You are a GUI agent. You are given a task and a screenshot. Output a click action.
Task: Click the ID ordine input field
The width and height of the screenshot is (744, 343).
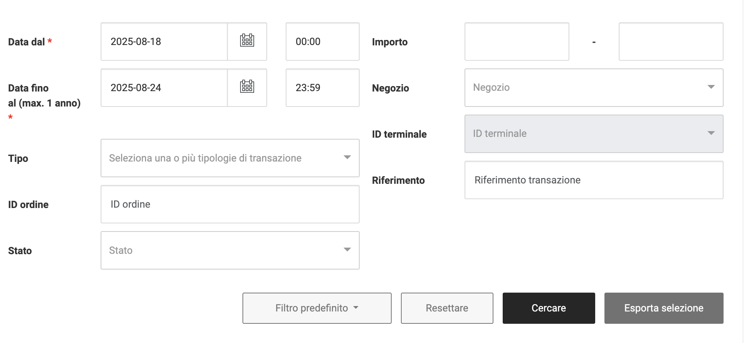point(230,204)
